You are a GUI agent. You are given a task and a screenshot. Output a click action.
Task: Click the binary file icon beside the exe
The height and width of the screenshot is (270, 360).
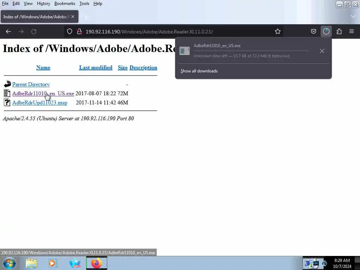tap(7, 93)
